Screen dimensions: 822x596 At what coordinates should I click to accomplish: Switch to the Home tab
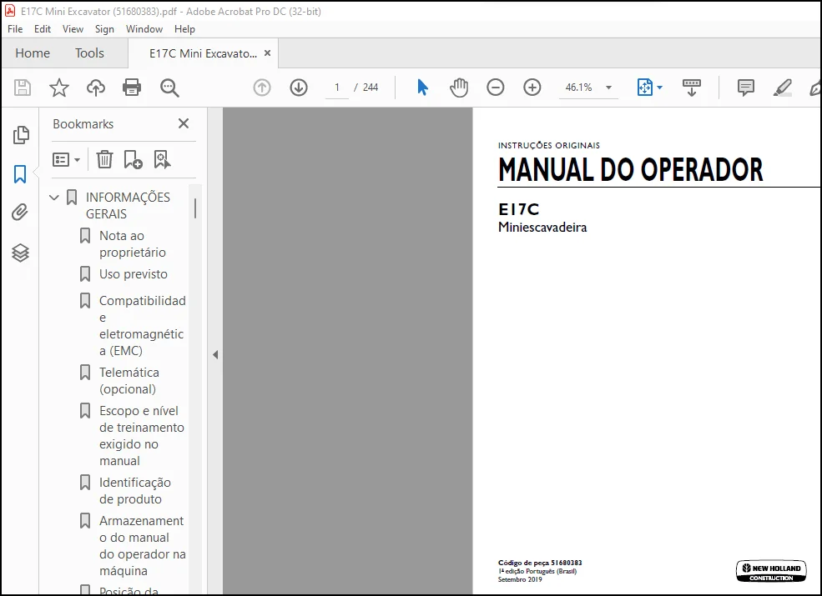tap(33, 53)
